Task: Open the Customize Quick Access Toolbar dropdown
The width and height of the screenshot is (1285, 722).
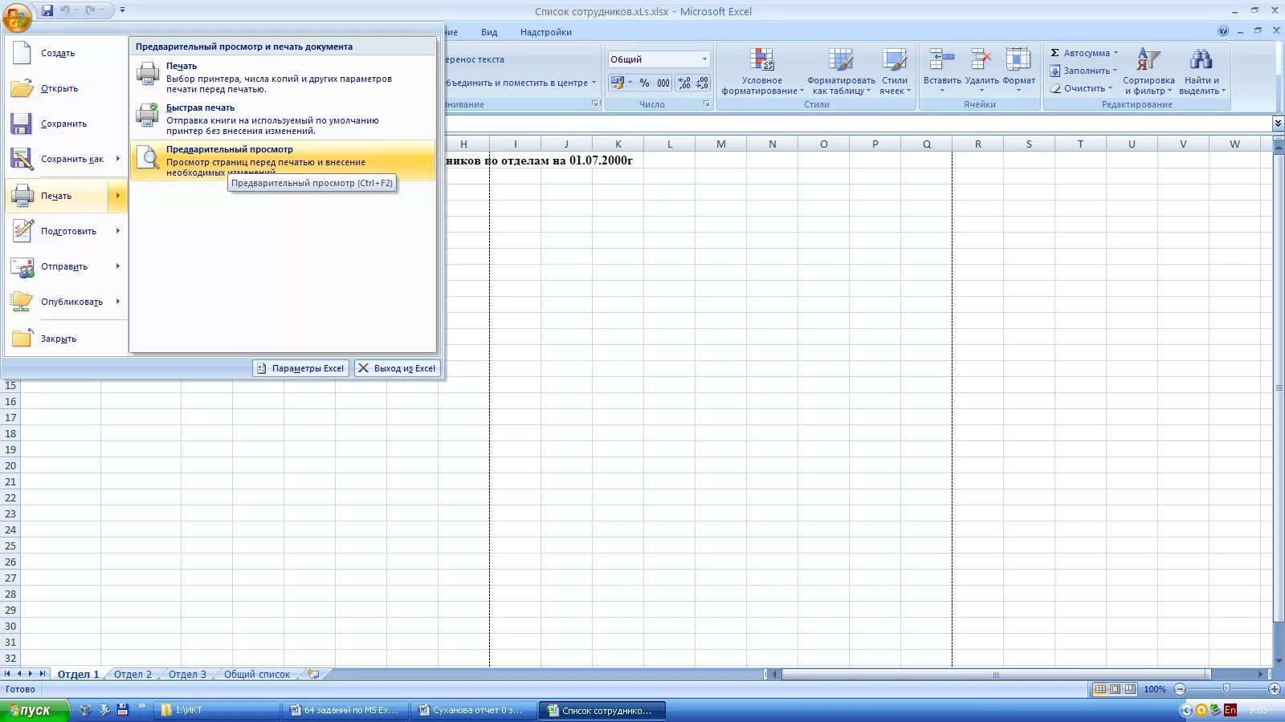Action: pos(122,10)
